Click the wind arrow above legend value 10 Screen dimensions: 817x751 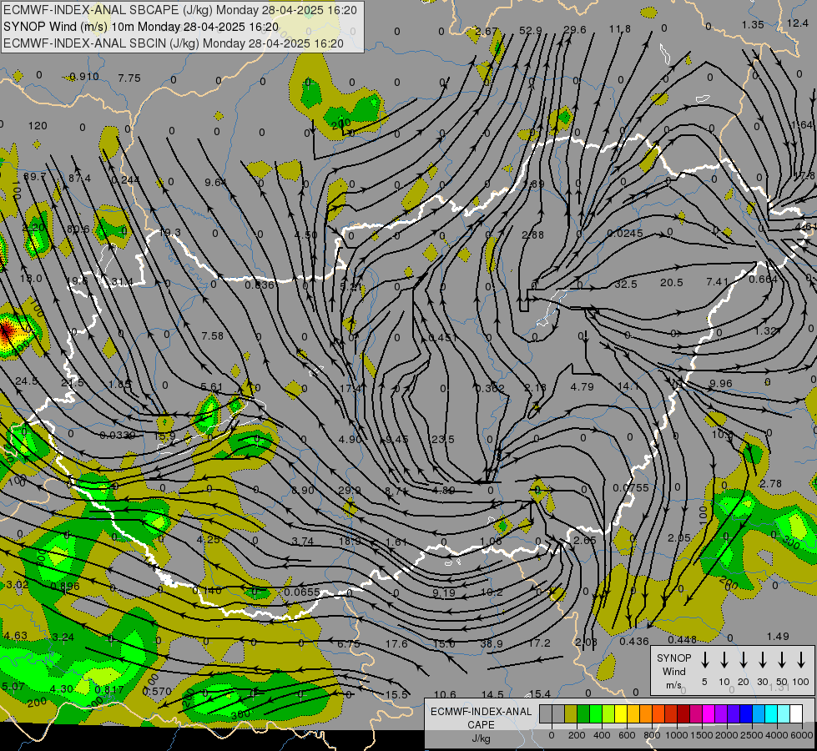point(724,660)
